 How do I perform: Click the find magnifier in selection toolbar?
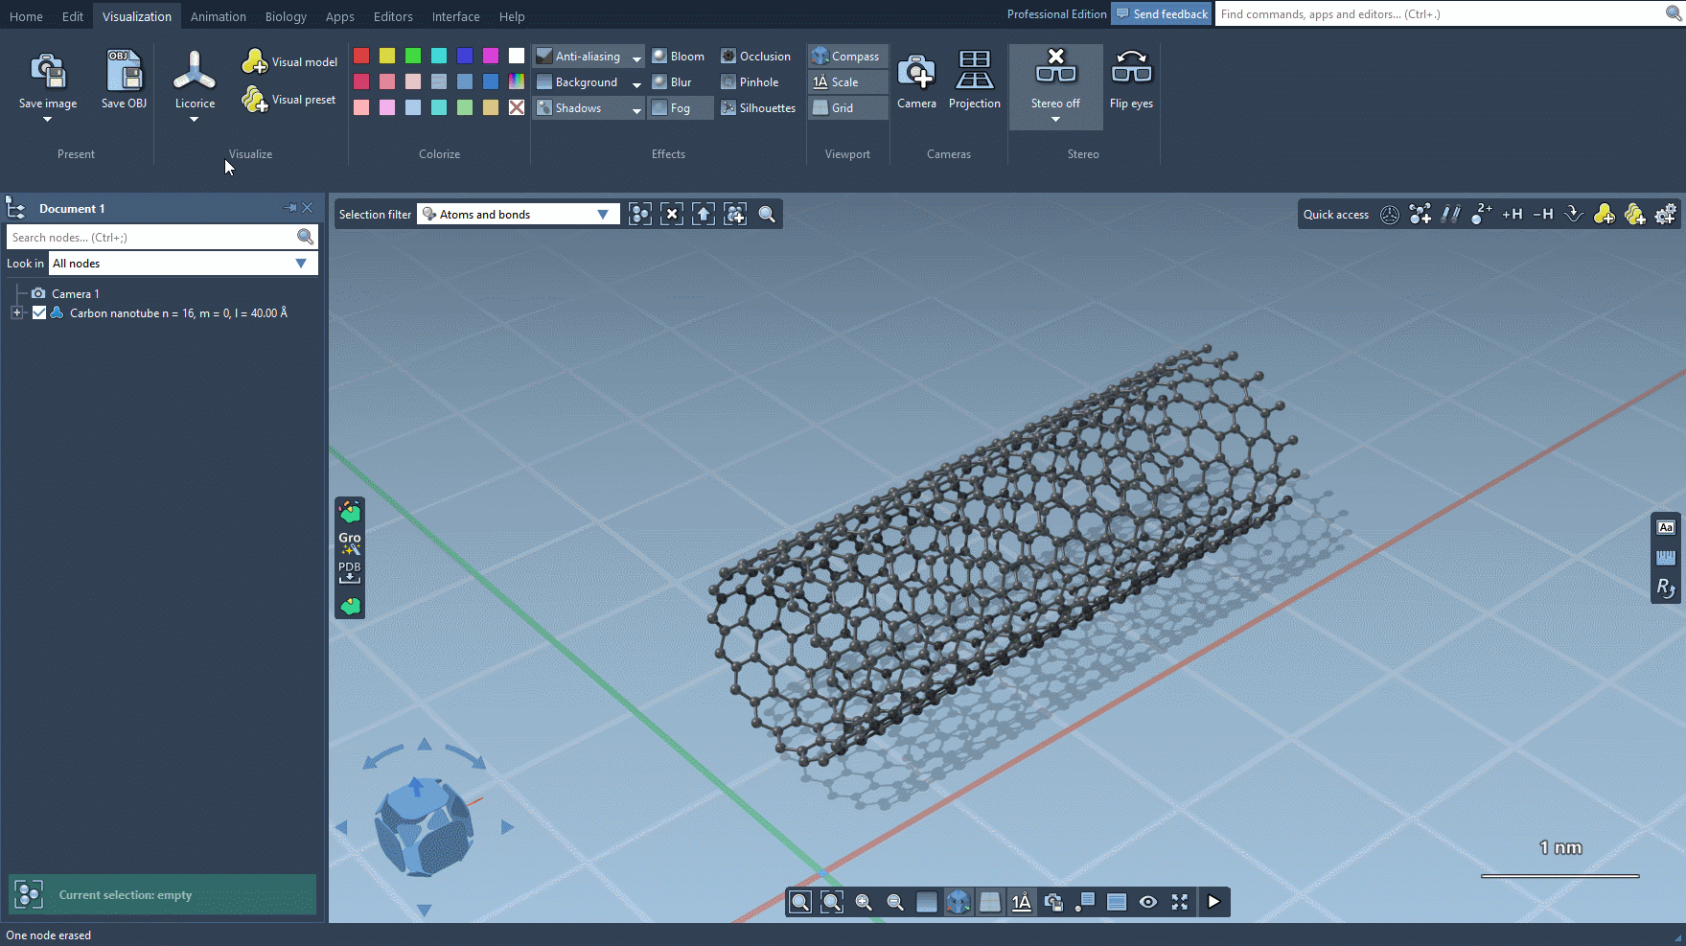tap(767, 215)
